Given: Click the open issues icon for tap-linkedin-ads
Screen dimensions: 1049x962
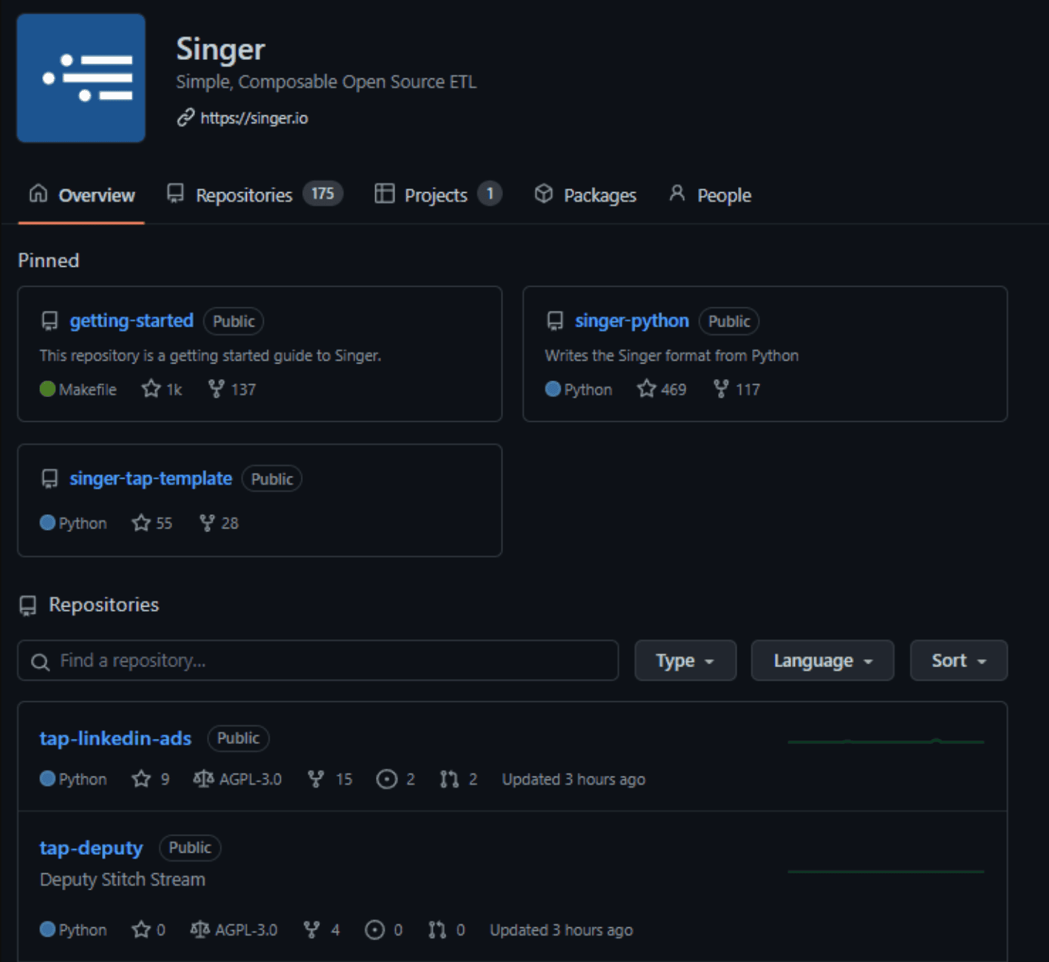Looking at the screenshot, I should [386, 780].
